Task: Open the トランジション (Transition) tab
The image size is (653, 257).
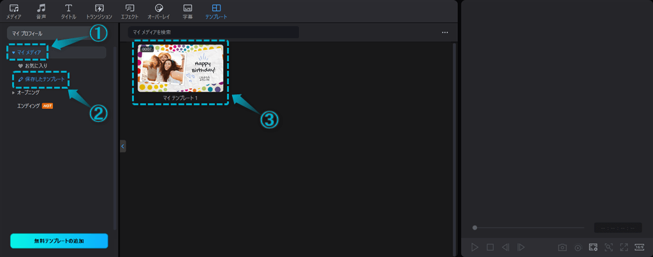Action: point(99,11)
